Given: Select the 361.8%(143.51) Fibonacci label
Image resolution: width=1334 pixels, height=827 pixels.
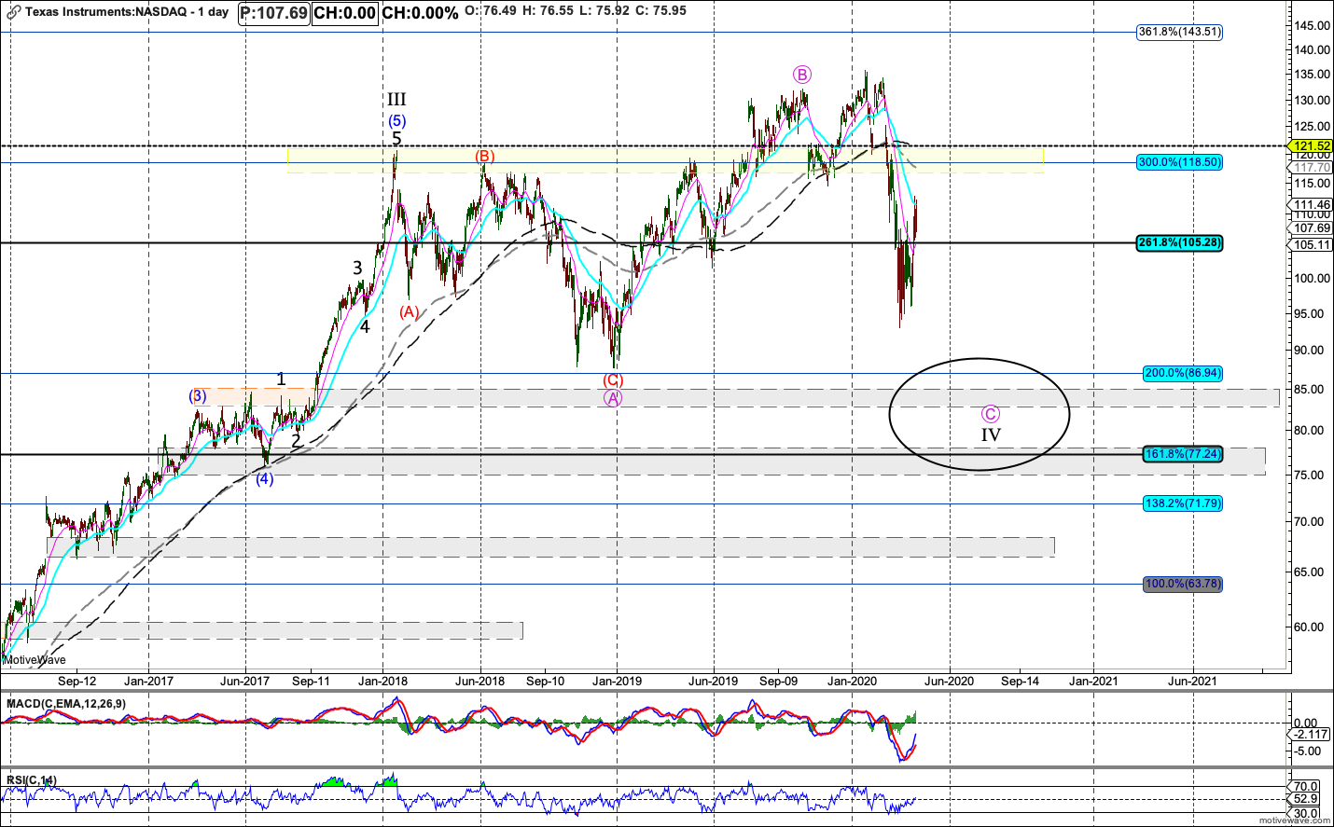Looking at the screenshot, I should pos(1179,32).
